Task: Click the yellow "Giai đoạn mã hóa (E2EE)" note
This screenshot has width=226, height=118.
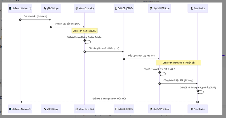Action: coord(85,31)
